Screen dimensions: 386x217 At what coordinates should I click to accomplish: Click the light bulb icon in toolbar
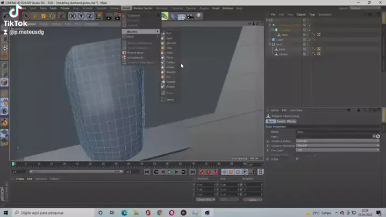[x=198, y=16]
